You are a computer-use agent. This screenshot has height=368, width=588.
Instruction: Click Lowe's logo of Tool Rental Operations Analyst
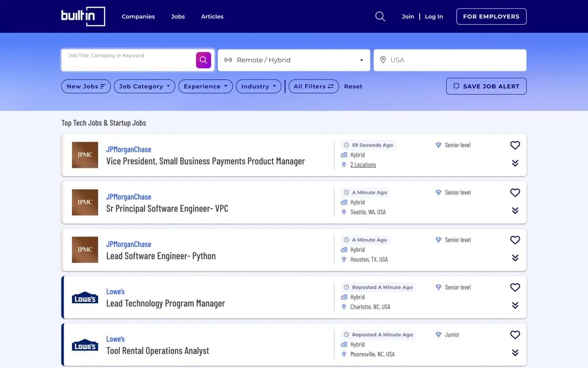[85, 345]
